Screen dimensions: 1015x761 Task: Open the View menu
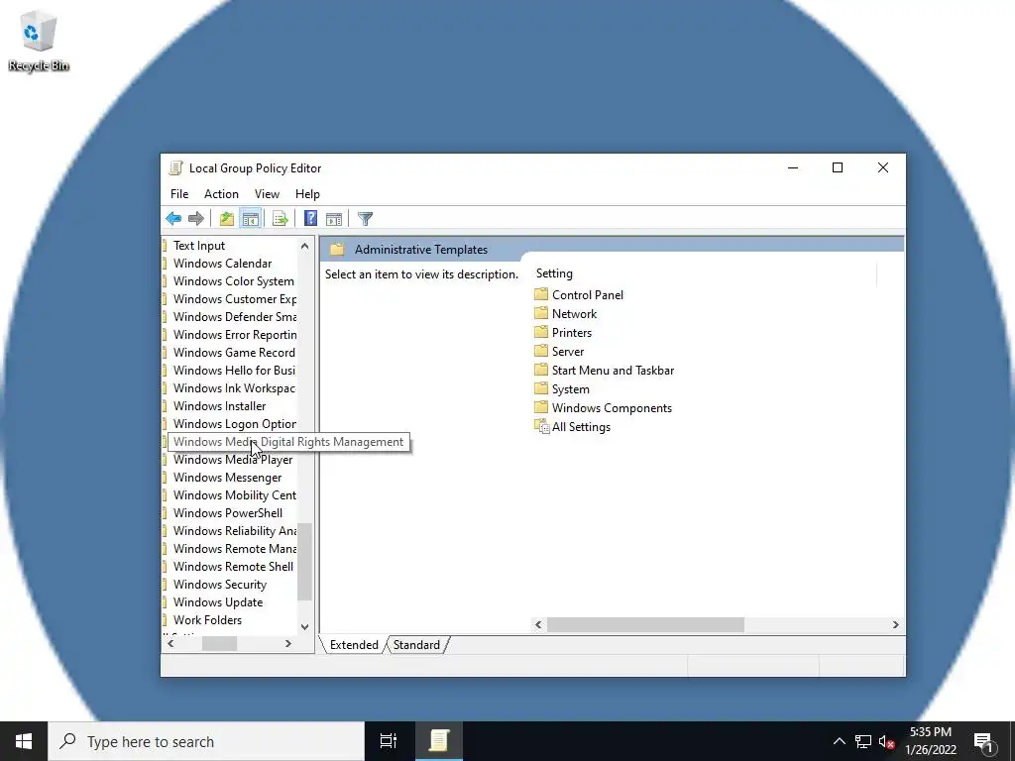tap(267, 194)
